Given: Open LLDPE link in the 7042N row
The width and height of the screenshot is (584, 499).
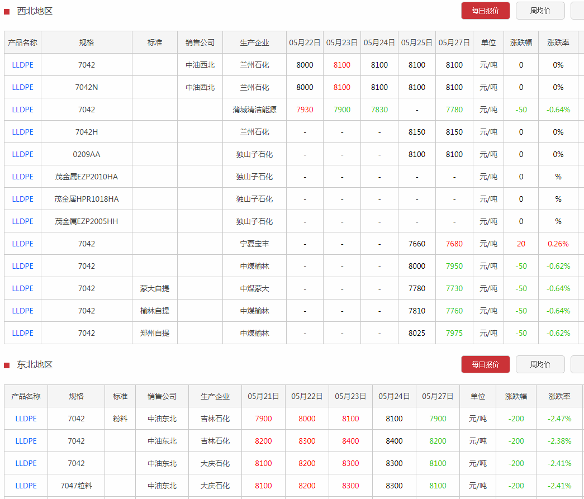Looking at the screenshot, I should click(23, 87).
